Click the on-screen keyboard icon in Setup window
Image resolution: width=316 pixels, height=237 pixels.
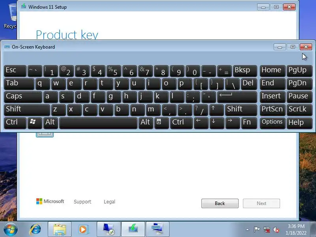pyautogui.click(x=45, y=135)
